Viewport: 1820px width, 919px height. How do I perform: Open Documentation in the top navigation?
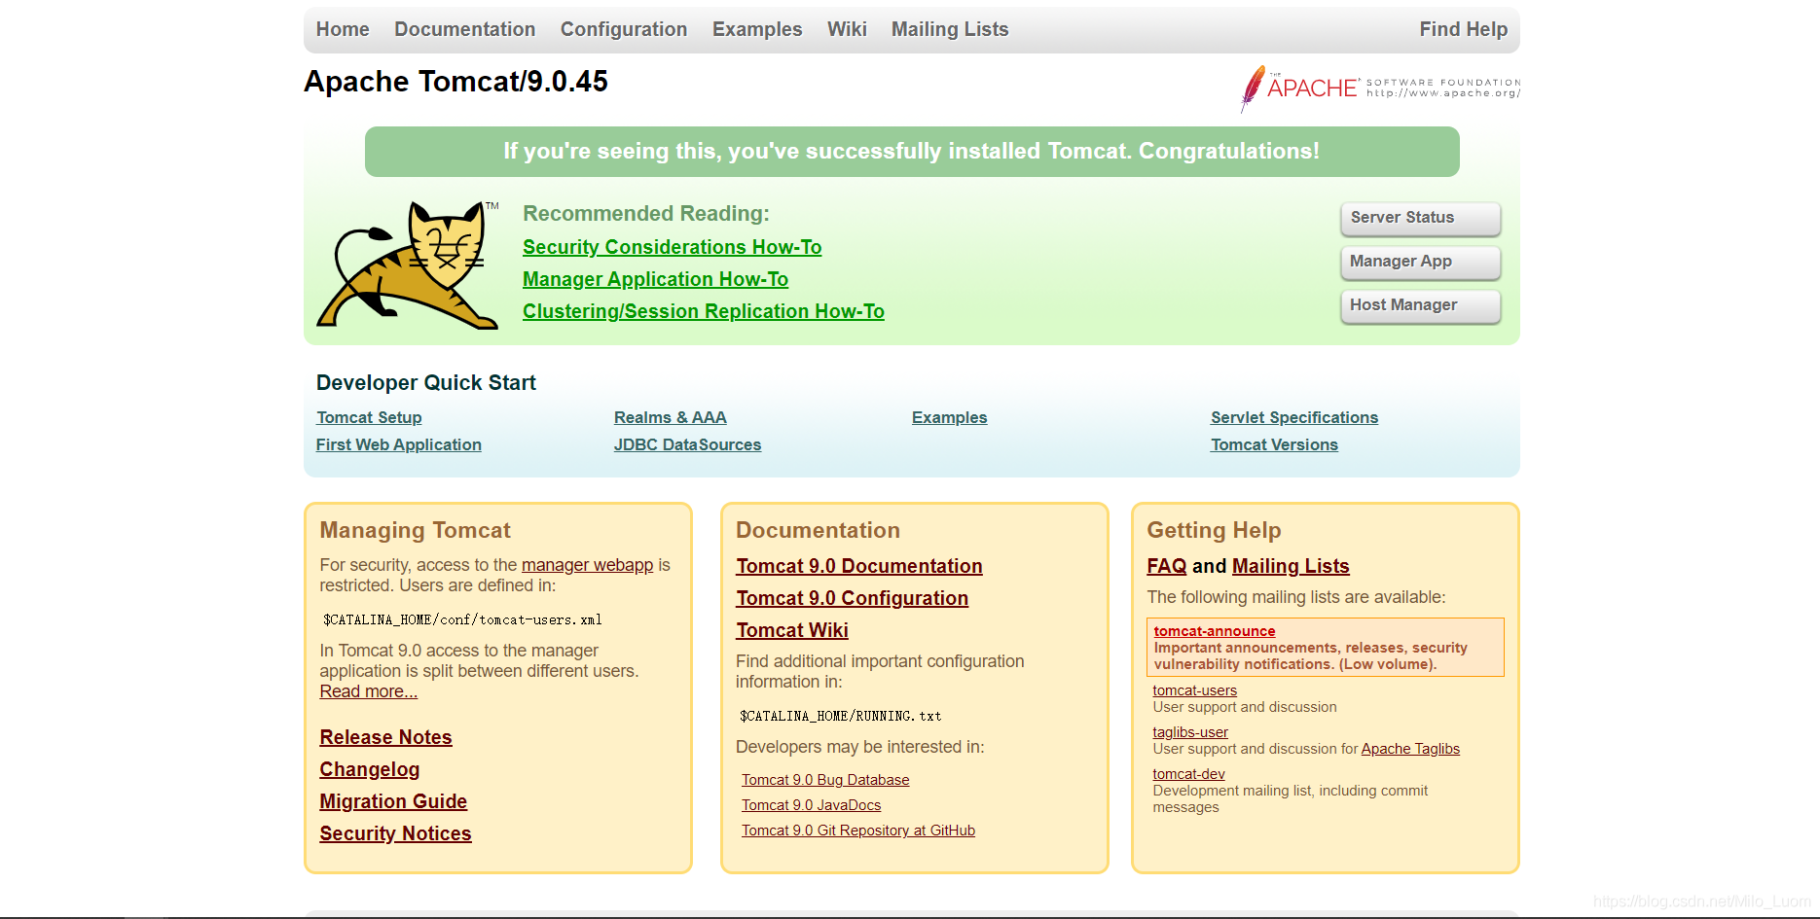(x=465, y=29)
